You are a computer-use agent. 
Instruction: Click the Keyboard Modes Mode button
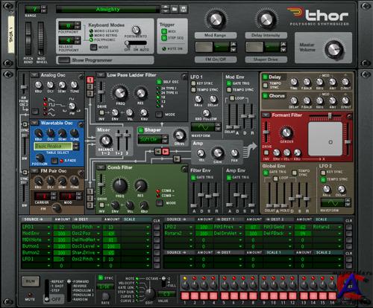pos(93,47)
